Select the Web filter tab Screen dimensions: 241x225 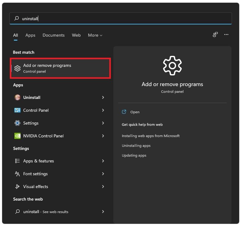(76, 35)
